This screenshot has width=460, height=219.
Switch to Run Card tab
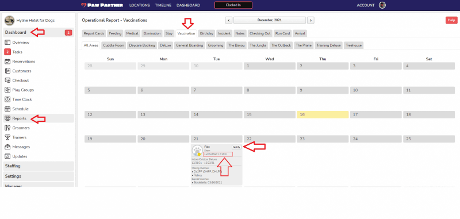282,33
